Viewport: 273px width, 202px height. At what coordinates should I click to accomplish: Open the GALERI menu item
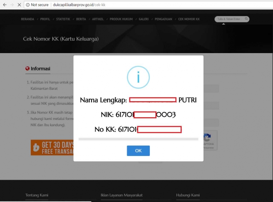pos(144,19)
